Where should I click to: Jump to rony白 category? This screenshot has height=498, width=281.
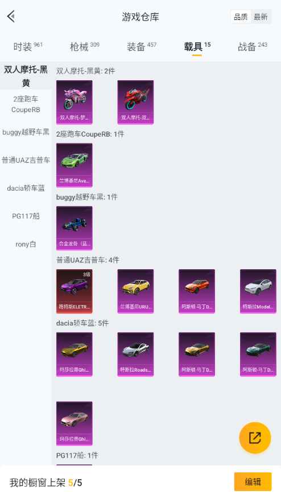click(26, 244)
